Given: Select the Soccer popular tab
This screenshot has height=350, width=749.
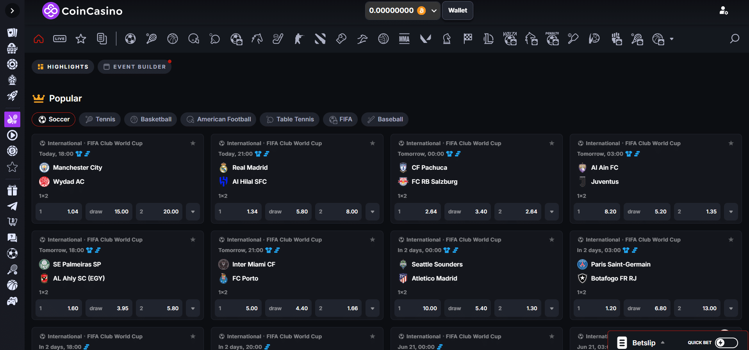Looking at the screenshot, I should (53, 119).
